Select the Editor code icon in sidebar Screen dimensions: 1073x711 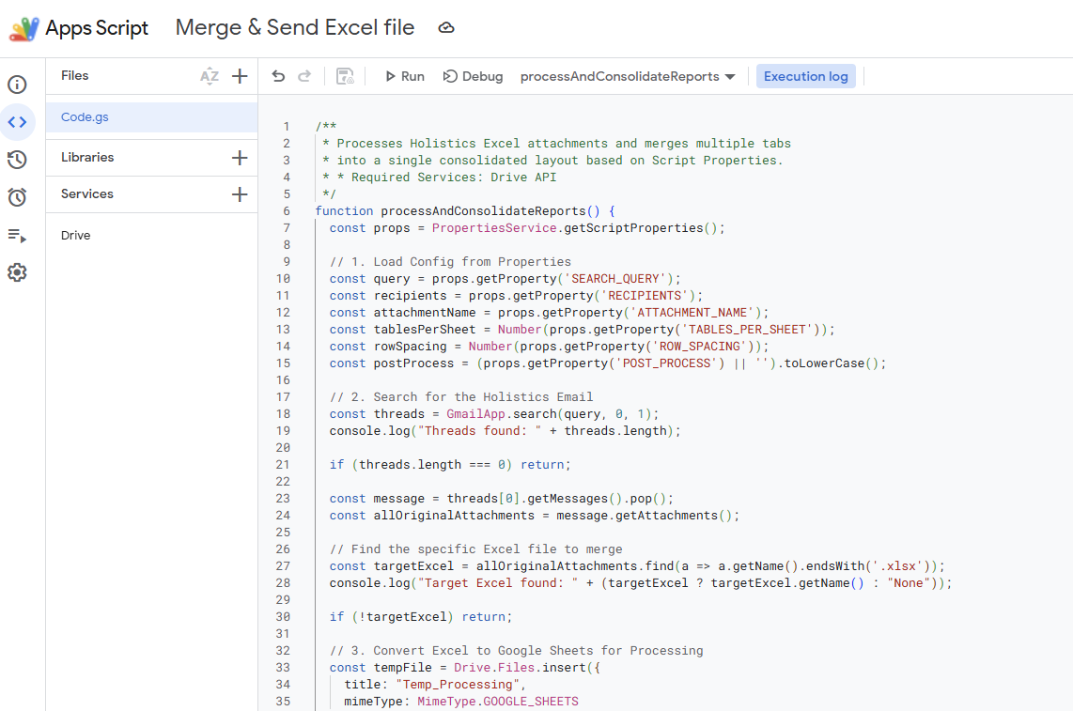[x=17, y=122]
